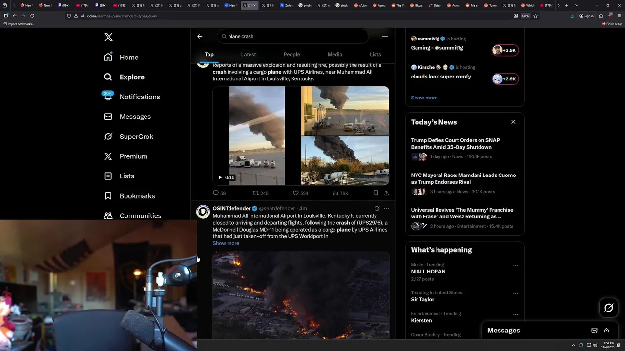Dismiss the Today's News panel
625x351 pixels.
(513, 122)
